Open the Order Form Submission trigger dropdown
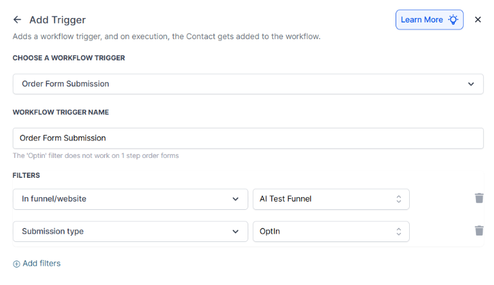The height and width of the screenshot is (285, 494). (248, 84)
